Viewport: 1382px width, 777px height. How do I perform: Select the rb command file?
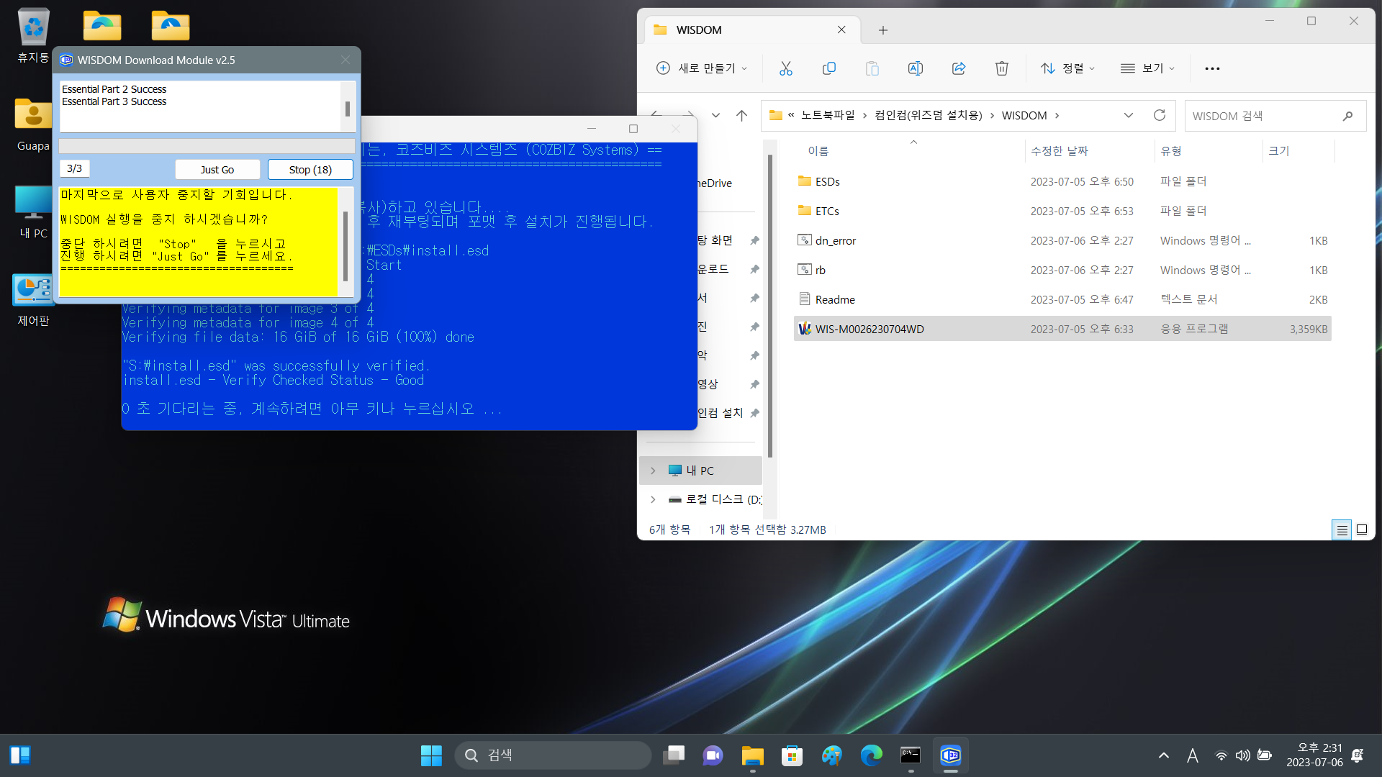click(x=1062, y=270)
